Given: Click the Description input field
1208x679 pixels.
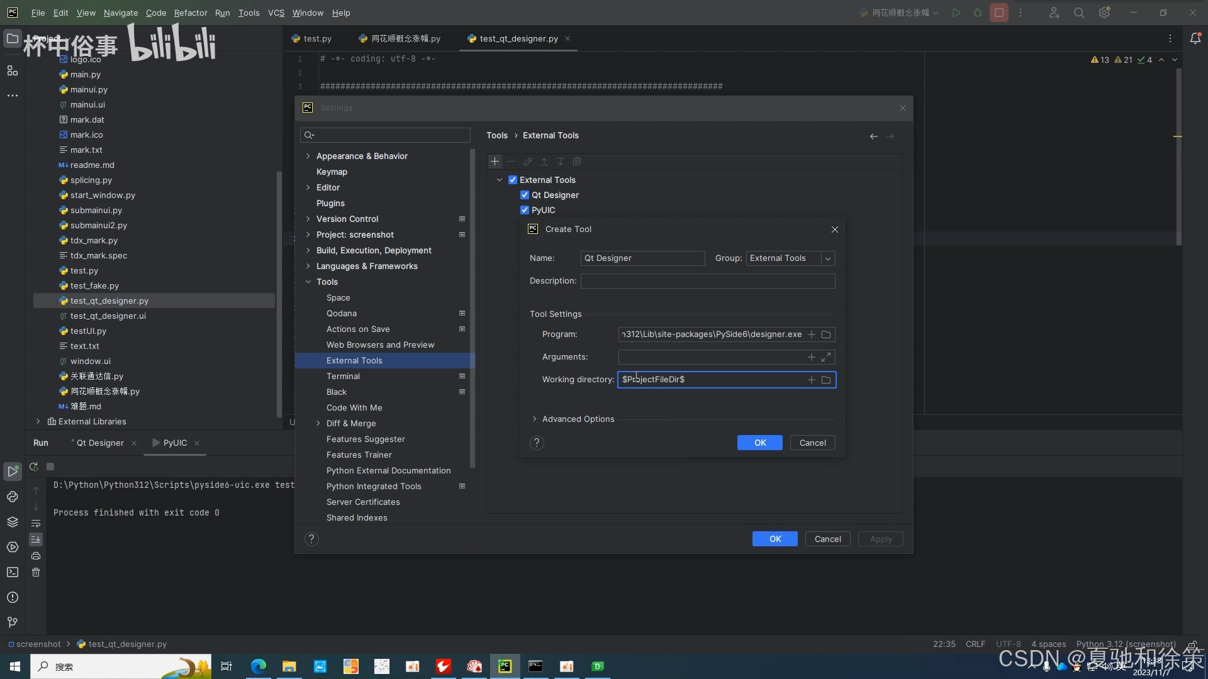Looking at the screenshot, I should [x=707, y=281].
